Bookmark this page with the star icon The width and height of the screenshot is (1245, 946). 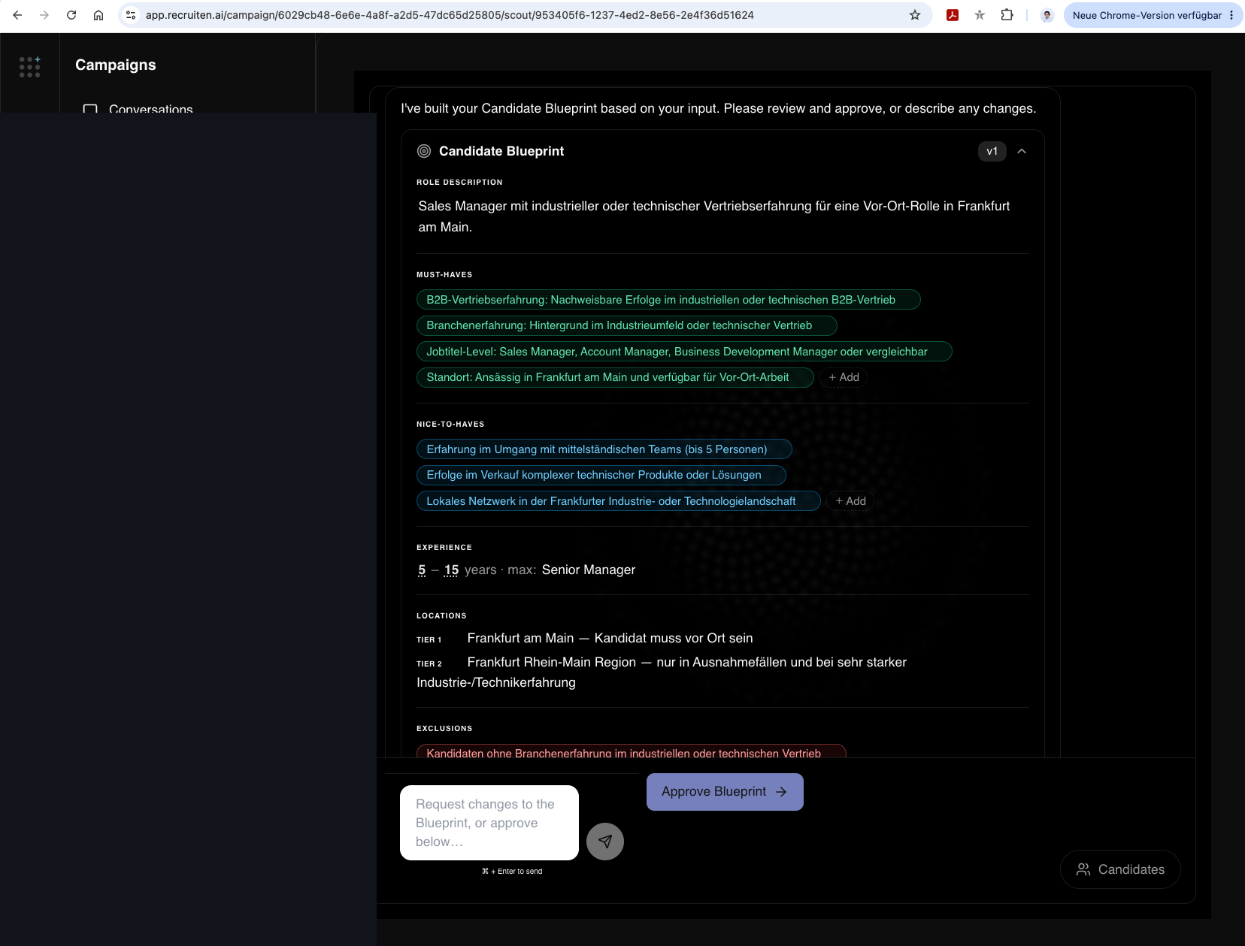click(915, 15)
